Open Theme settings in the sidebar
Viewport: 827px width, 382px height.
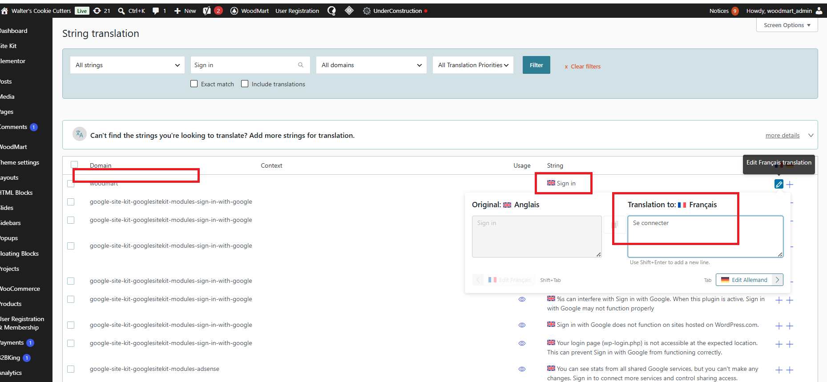coord(20,162)
